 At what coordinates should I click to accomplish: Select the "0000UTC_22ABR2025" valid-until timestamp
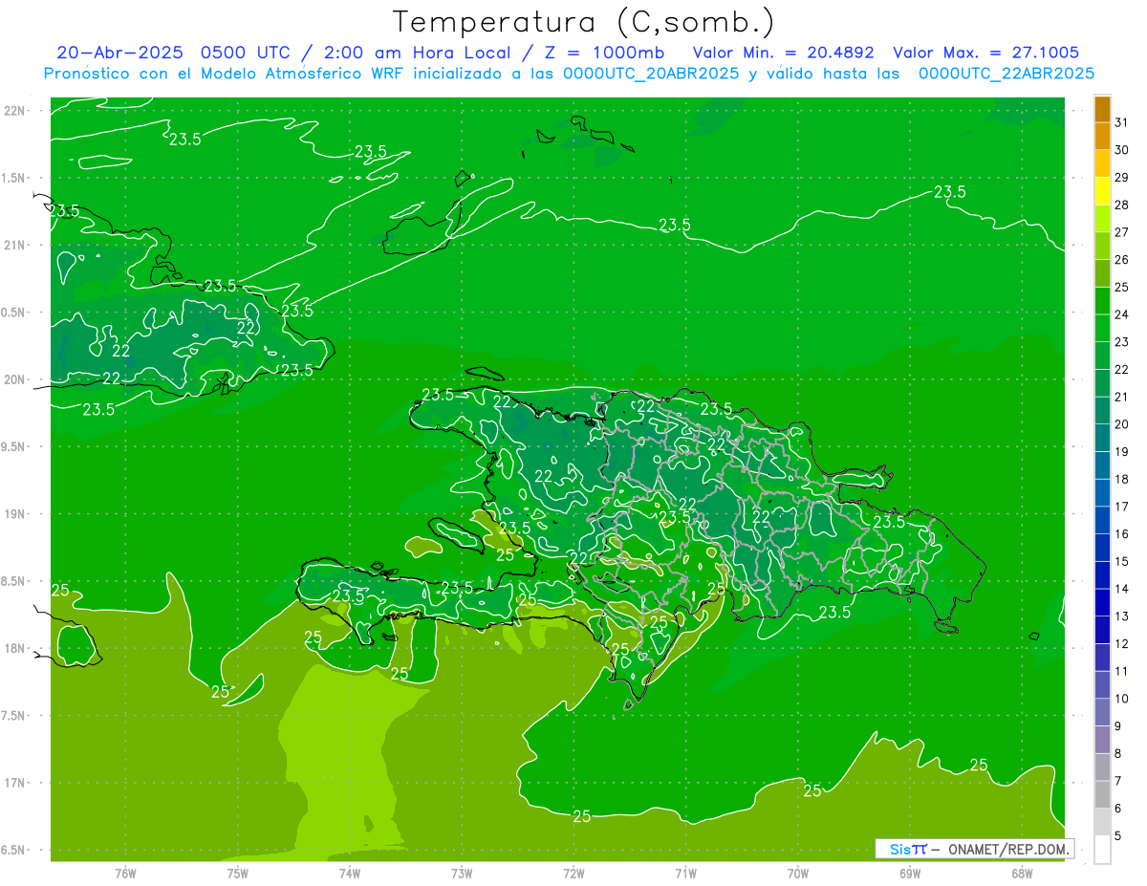point(1006,74)
